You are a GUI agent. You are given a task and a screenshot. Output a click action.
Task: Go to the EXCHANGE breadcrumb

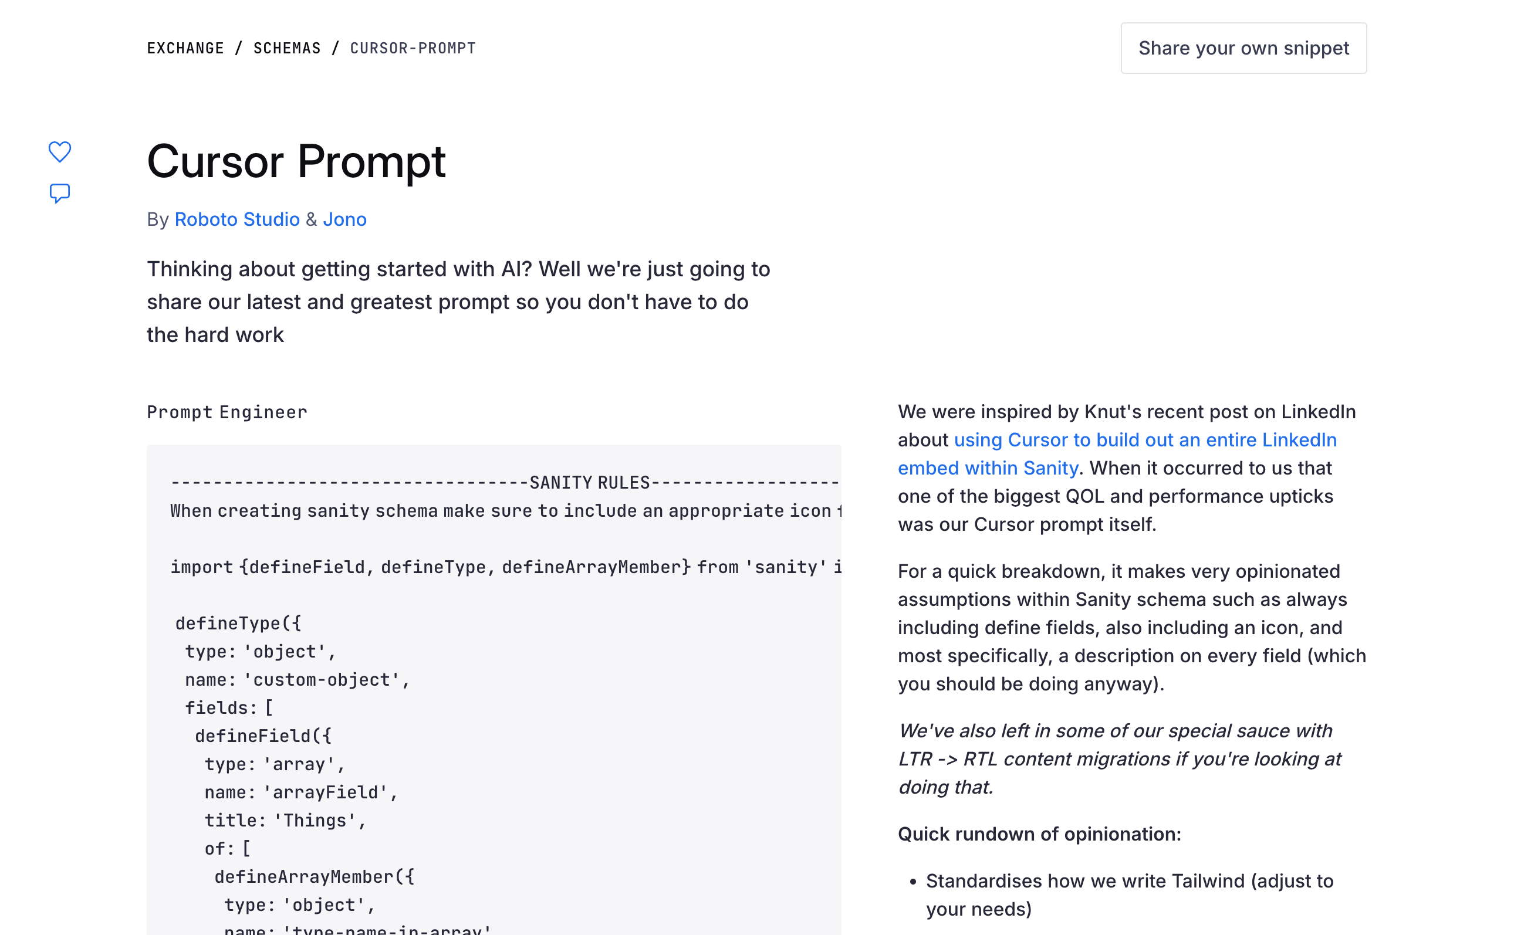(185, 48)
